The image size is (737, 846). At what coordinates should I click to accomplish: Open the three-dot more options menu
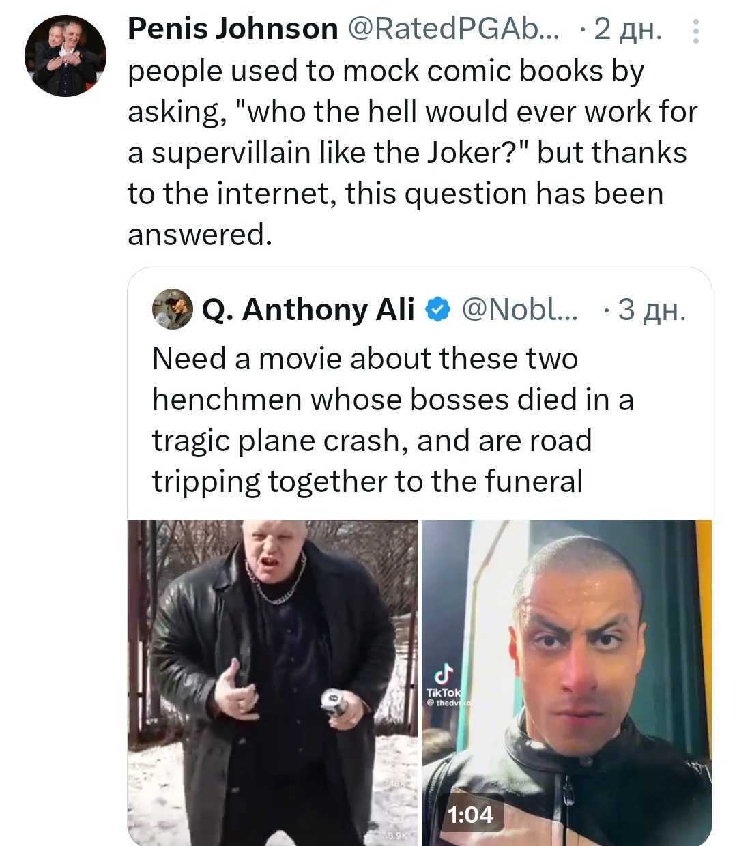click(x=695, y=31)
